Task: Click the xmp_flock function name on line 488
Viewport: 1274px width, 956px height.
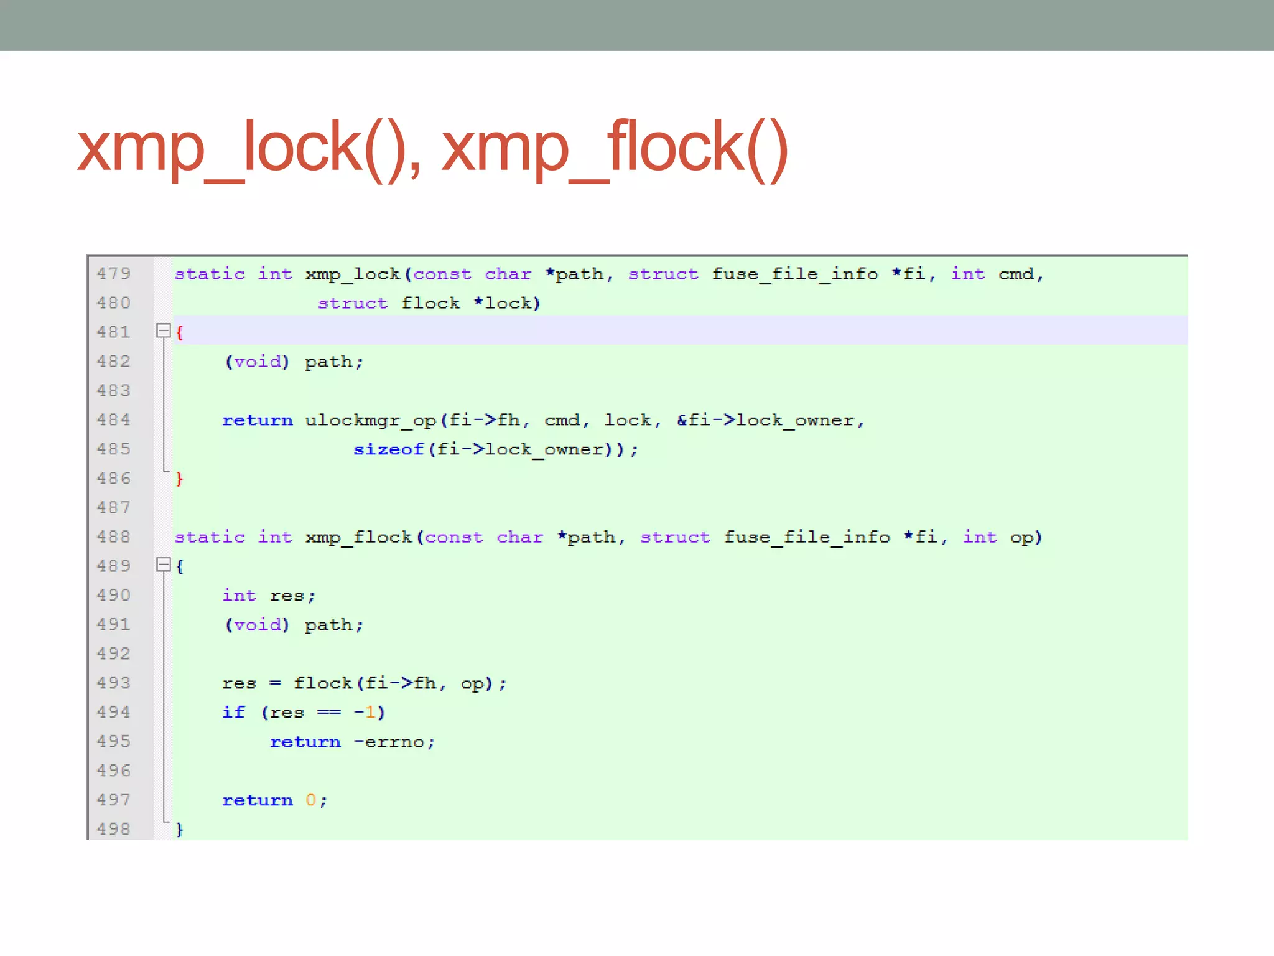Action: point(359,537)
